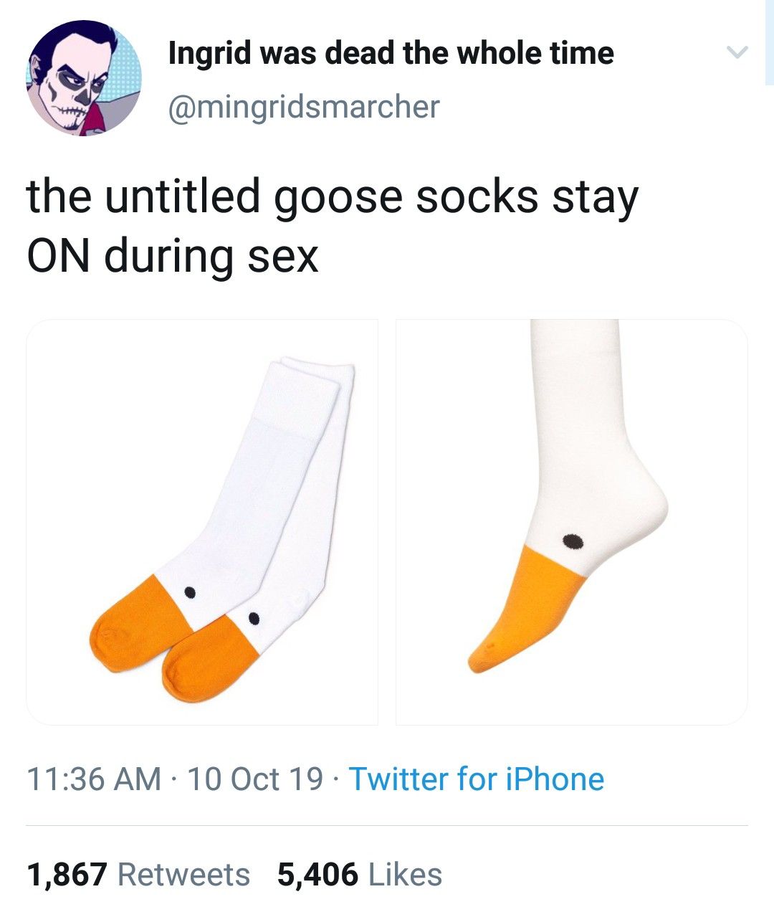This screenshot has height=917, width=774.
Task: Open the tweet author's profile avatar
Action: (x=85, y=78)
